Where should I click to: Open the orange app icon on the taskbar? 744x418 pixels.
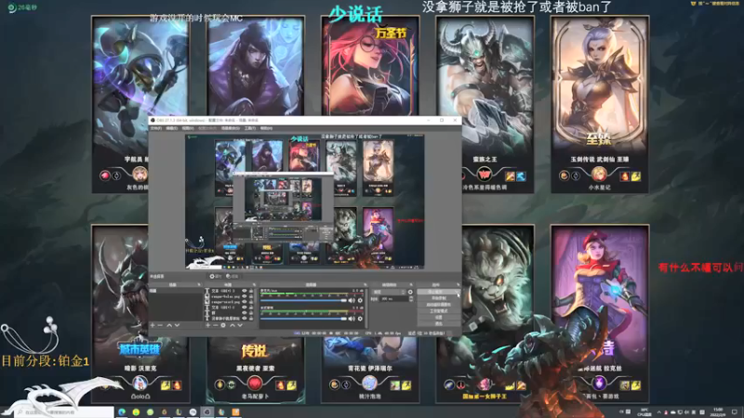click(236, 411)
